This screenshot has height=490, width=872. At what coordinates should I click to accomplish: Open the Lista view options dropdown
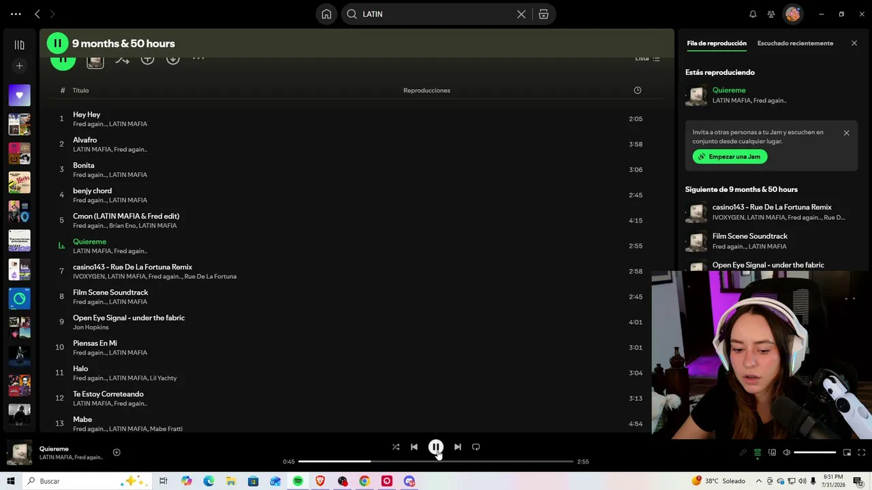pos(647,59)
